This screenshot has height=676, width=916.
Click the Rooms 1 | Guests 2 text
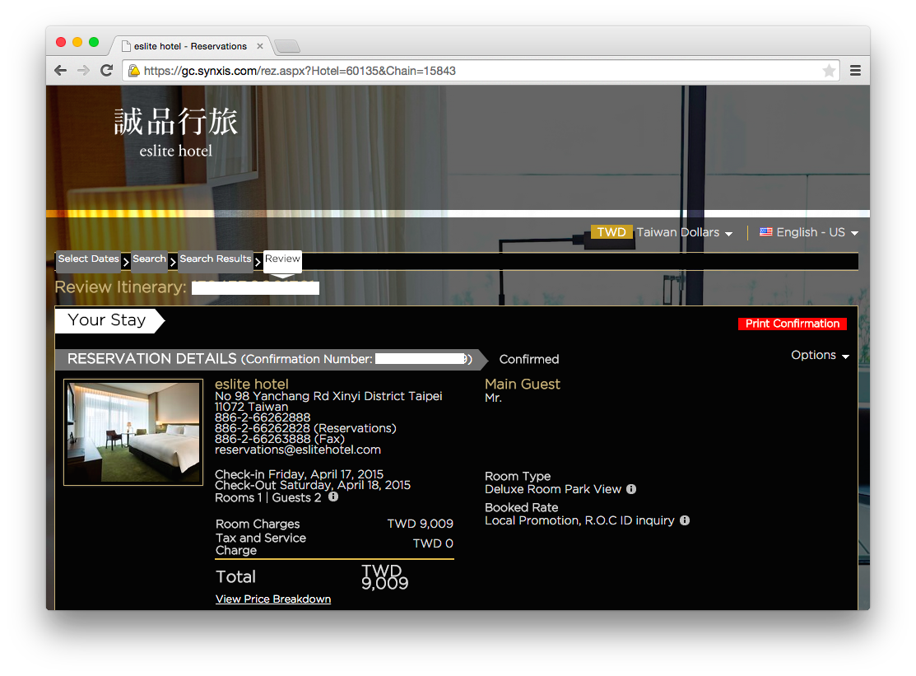[268, 497]
